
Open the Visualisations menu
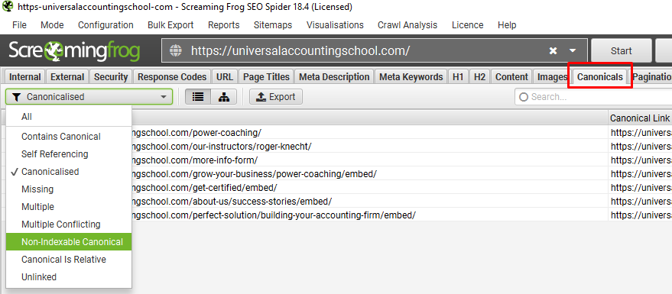pyautogui.click(x=335, y=25)
